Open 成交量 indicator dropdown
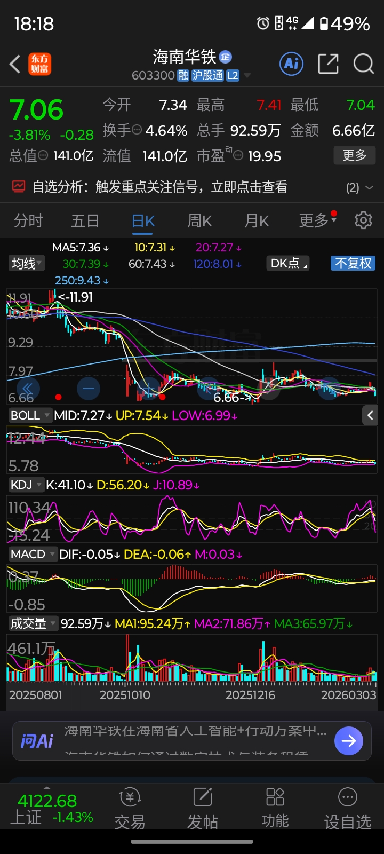Viewport: 384px width, 854px height. 33,623
